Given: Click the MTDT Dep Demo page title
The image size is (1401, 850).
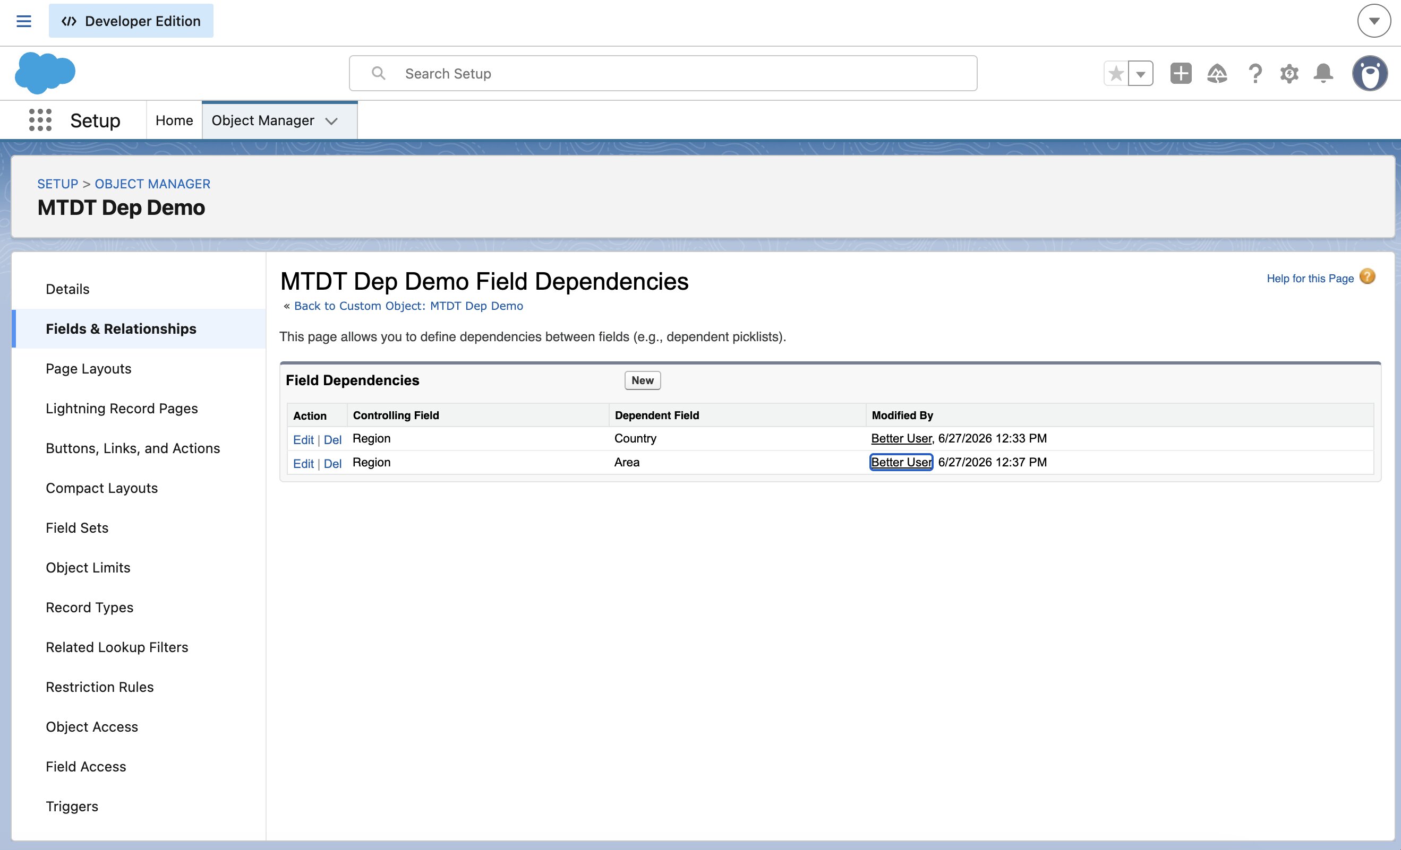Looking at the screenshot, I should coord(121,208).
